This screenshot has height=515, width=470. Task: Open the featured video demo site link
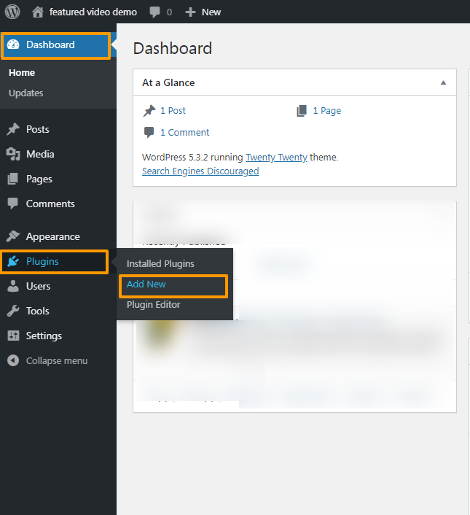(x=93, y=12)
